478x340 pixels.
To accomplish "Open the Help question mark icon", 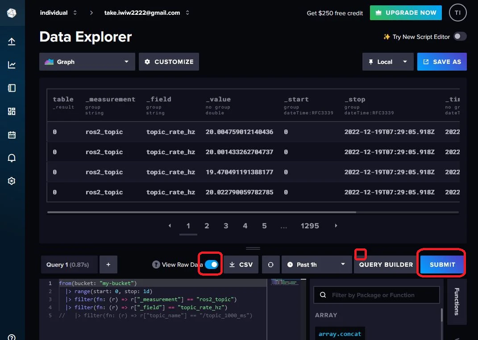I will 12,337.
